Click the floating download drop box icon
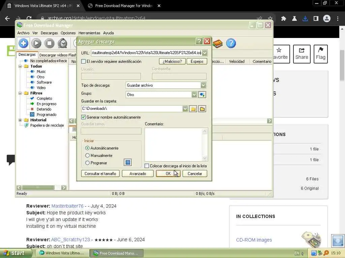 [x=338, y=241]
